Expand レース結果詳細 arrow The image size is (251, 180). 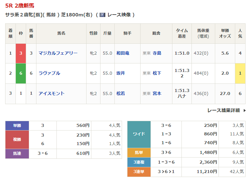tap(245, 110)
